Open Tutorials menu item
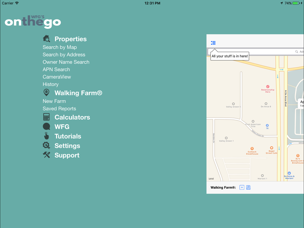The height and width of the screenshot is (228, 304). (x=68, y=136)
